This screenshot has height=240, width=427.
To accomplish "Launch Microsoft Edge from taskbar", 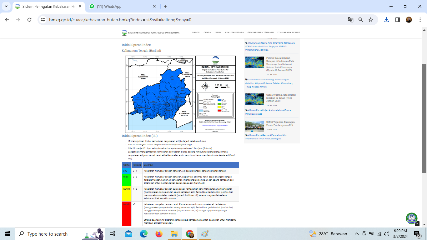I will tap(143, 234).
